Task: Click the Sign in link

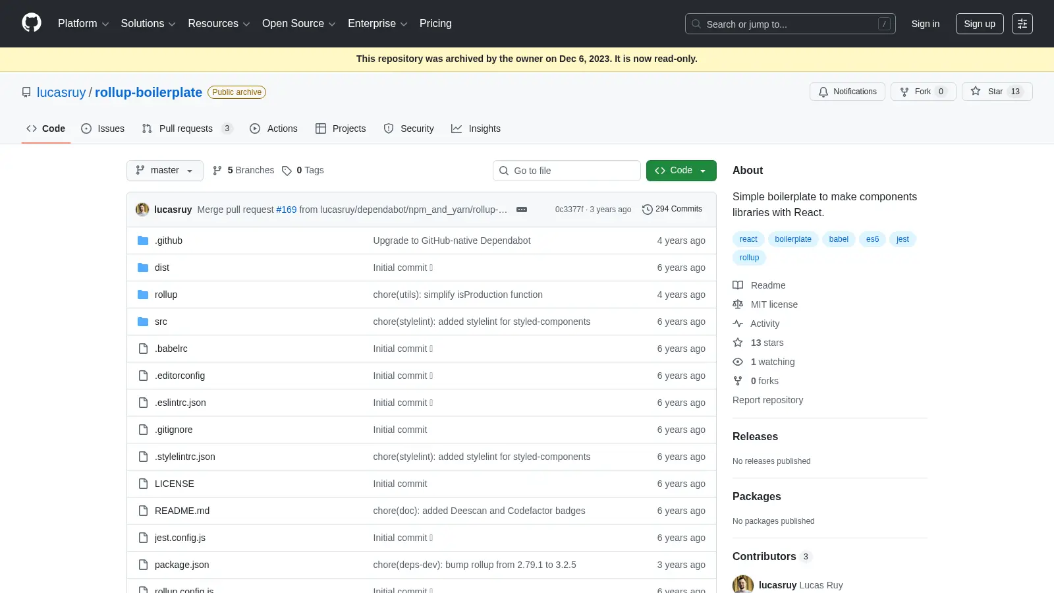Action: click(x=926, y=24)
